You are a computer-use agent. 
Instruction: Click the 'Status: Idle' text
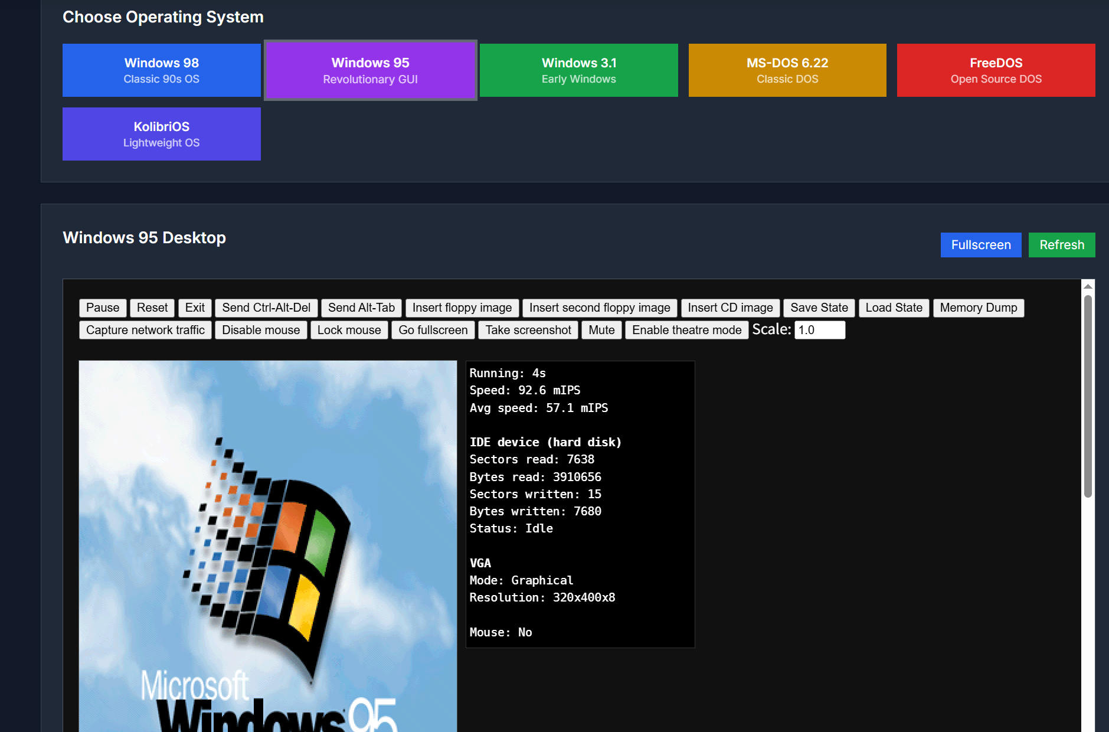[511, 528]
